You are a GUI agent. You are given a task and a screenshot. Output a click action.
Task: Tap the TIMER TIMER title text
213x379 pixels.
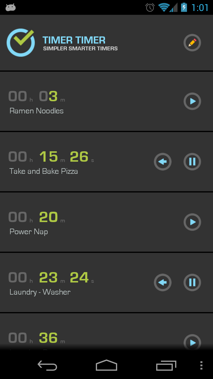74,40
